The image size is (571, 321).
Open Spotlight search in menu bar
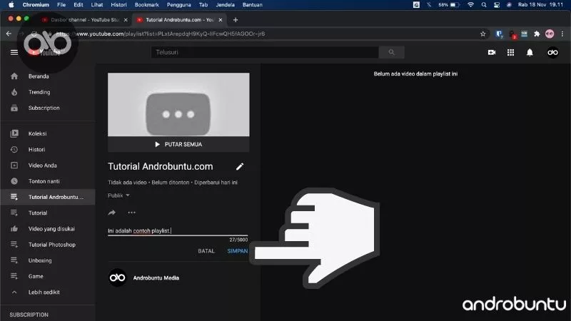pyautogui.click(x=484, y=5)
